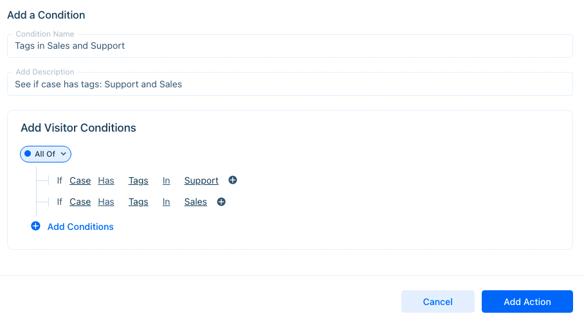Open 'Tags' selector in the Sales row

[138, 202]
